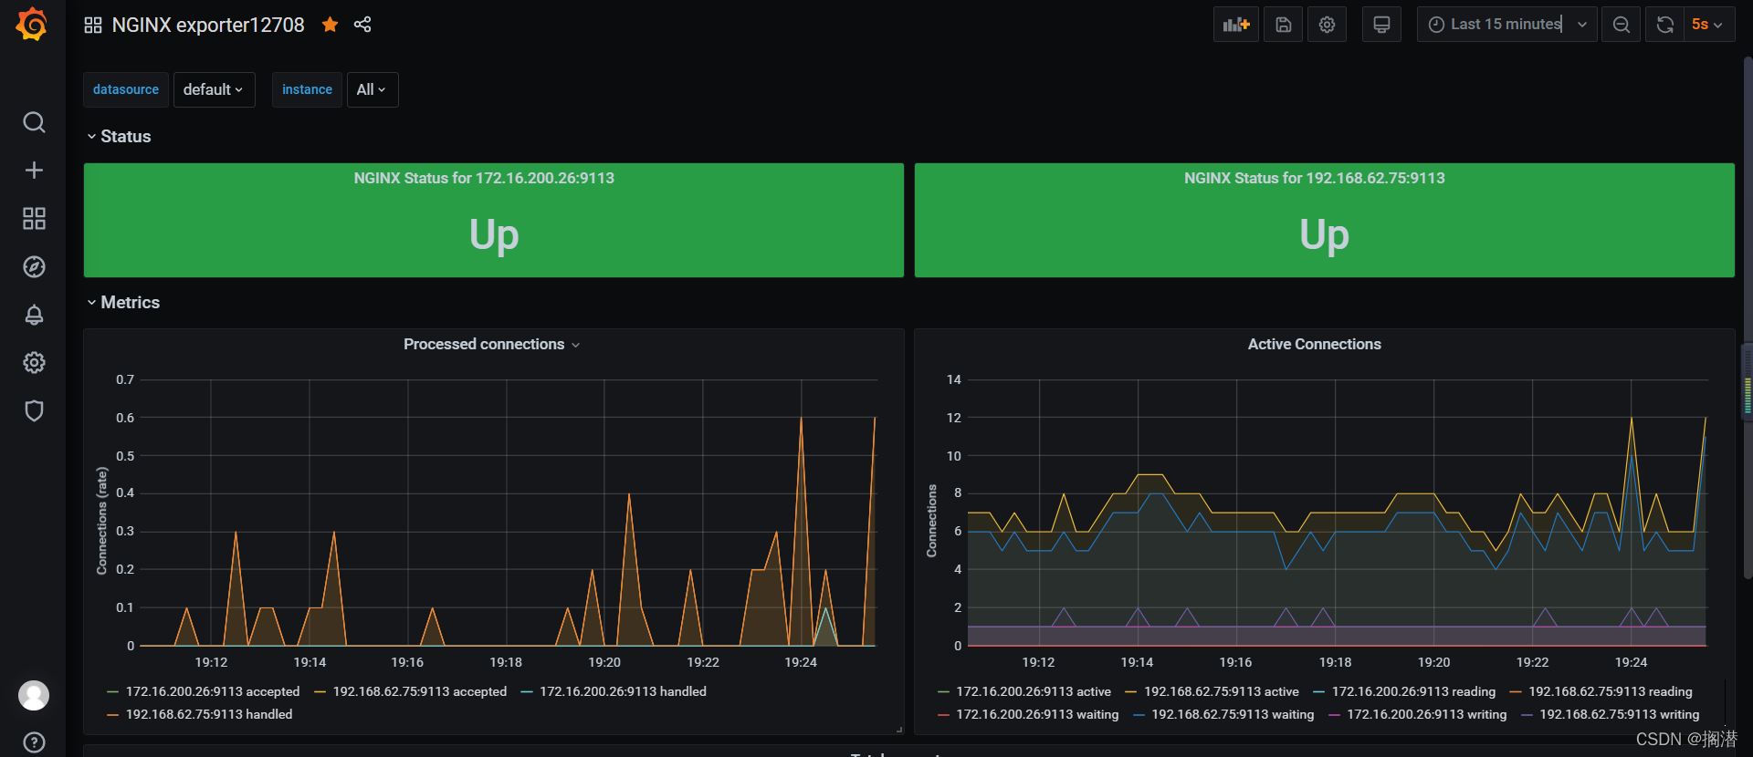Viewport: 1753px width, 757px height.
Task: Change color of 192.168.62.75:9113 active swatch
Action: pos(1130,692)
